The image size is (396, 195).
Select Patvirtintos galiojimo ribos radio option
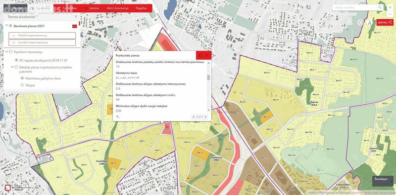pyautogui.click(x=22, y=78)
